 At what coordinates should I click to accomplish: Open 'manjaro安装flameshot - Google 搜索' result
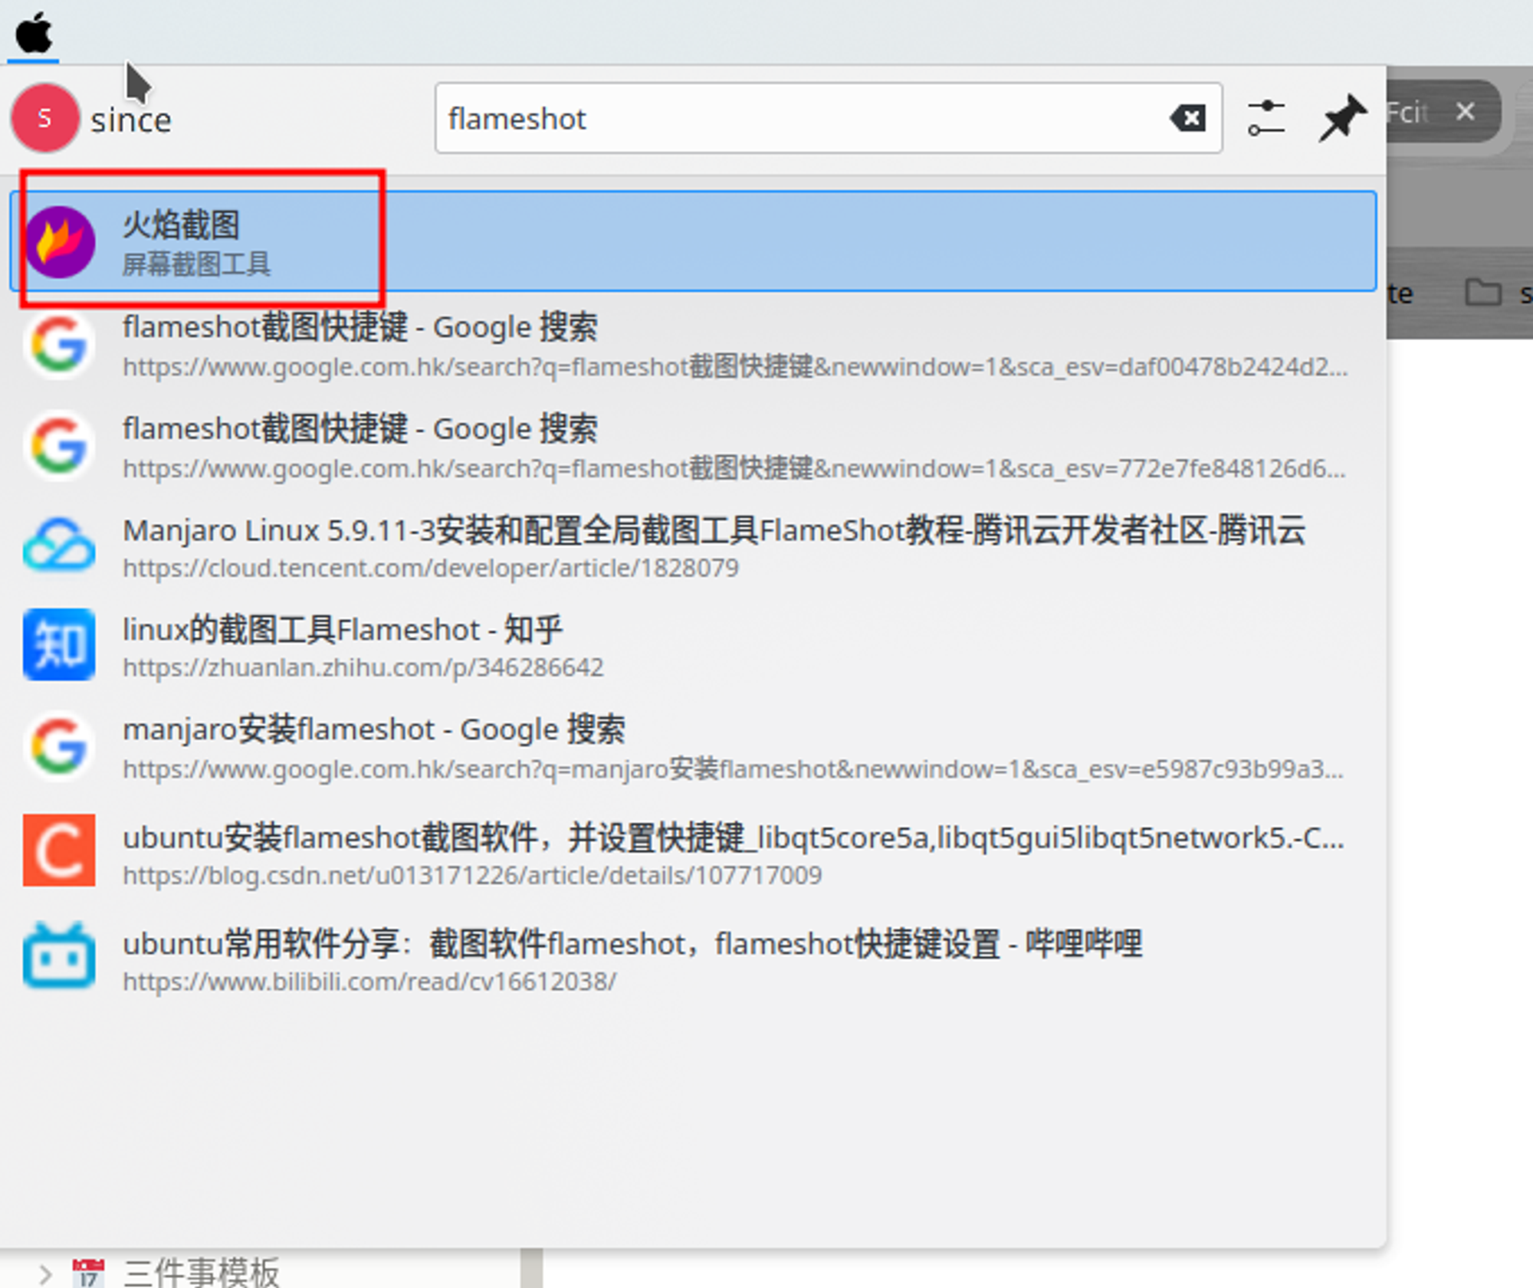point(374,729)
